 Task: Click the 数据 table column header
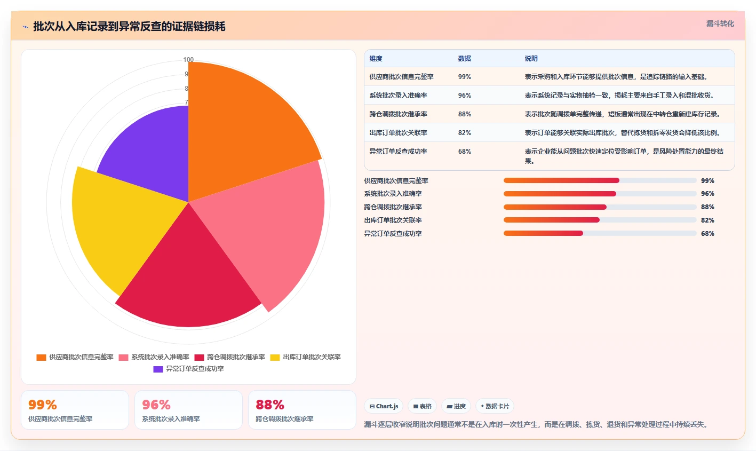[x=464, y=59]
